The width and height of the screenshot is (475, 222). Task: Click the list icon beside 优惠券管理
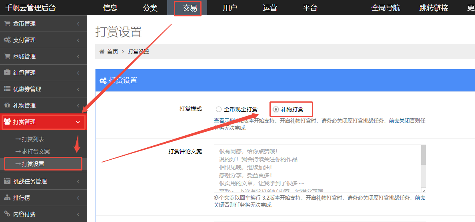tap(7, 89)
